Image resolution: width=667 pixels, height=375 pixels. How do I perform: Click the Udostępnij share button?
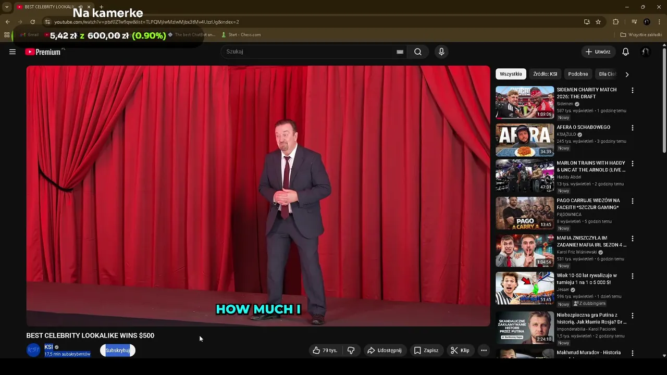click(385, 351)
